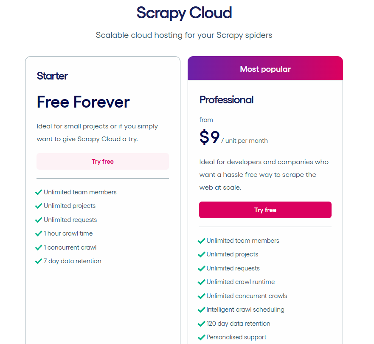Click the checkmark beside Unlimited requests in Starter

(39, 219)
